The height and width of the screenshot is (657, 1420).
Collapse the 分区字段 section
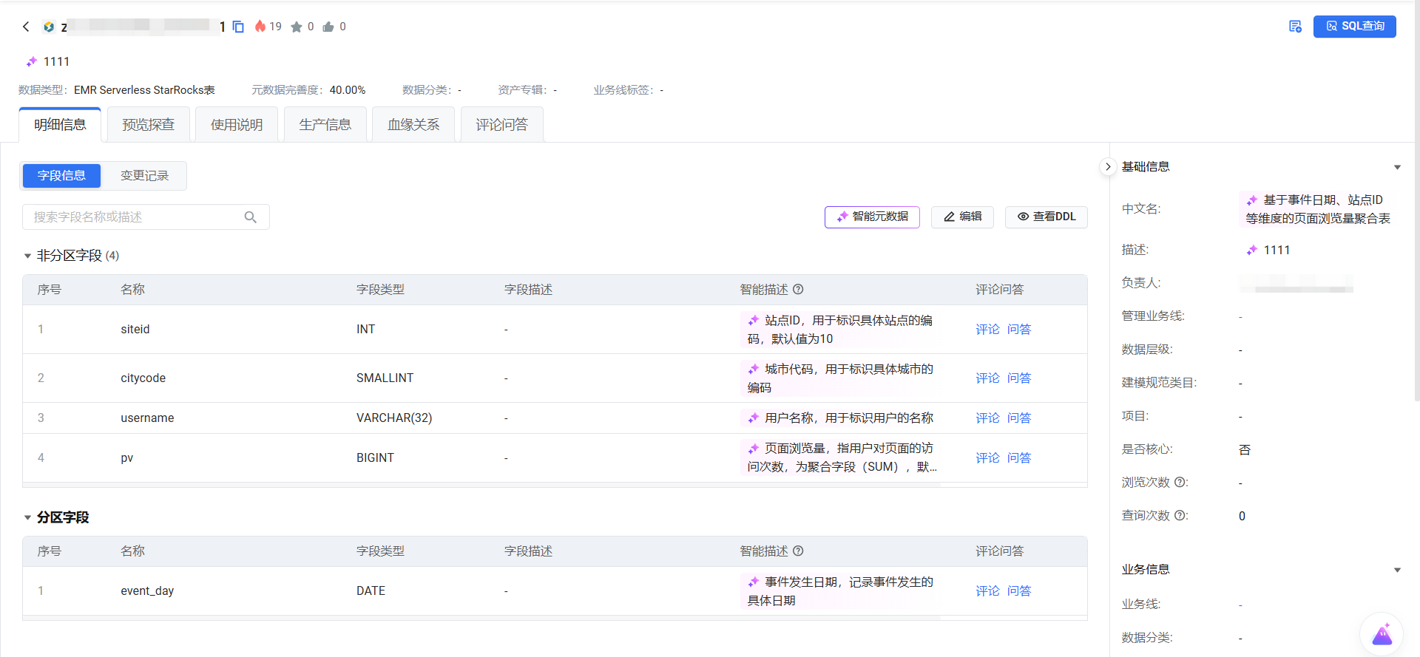[x=27, y=517]
